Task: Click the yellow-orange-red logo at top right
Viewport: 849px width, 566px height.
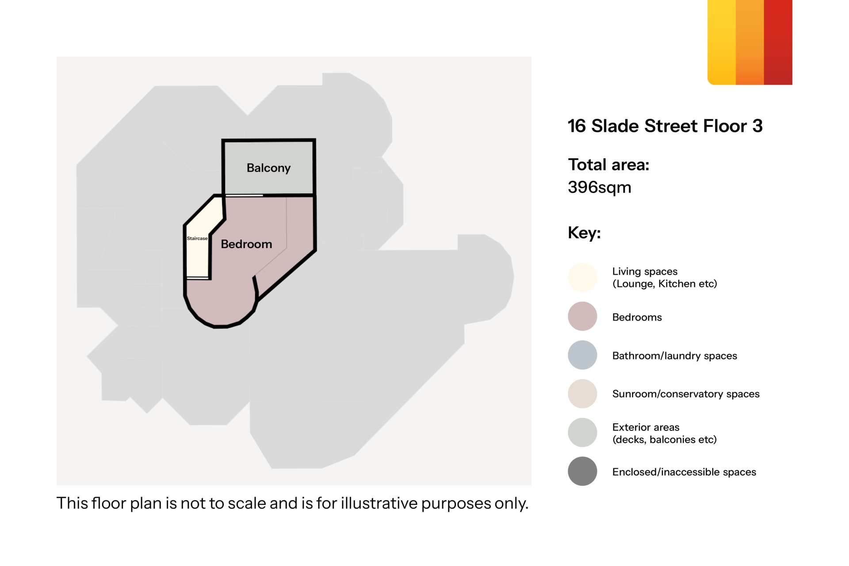Action: click(750, 42)
